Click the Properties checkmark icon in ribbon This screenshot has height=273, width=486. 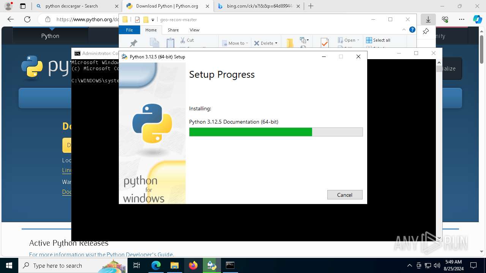click(x=325, y=43)
